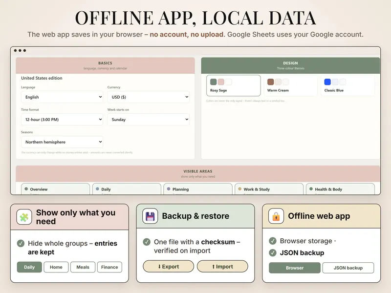Viewport: 391px width, 293px height.
Task: Open the Time format dropdown
Action: click(x=62, y=119)
